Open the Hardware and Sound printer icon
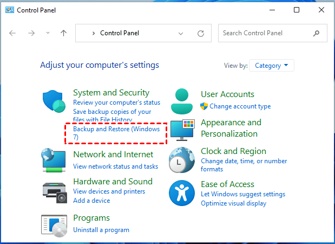 [x=54, y=191]
